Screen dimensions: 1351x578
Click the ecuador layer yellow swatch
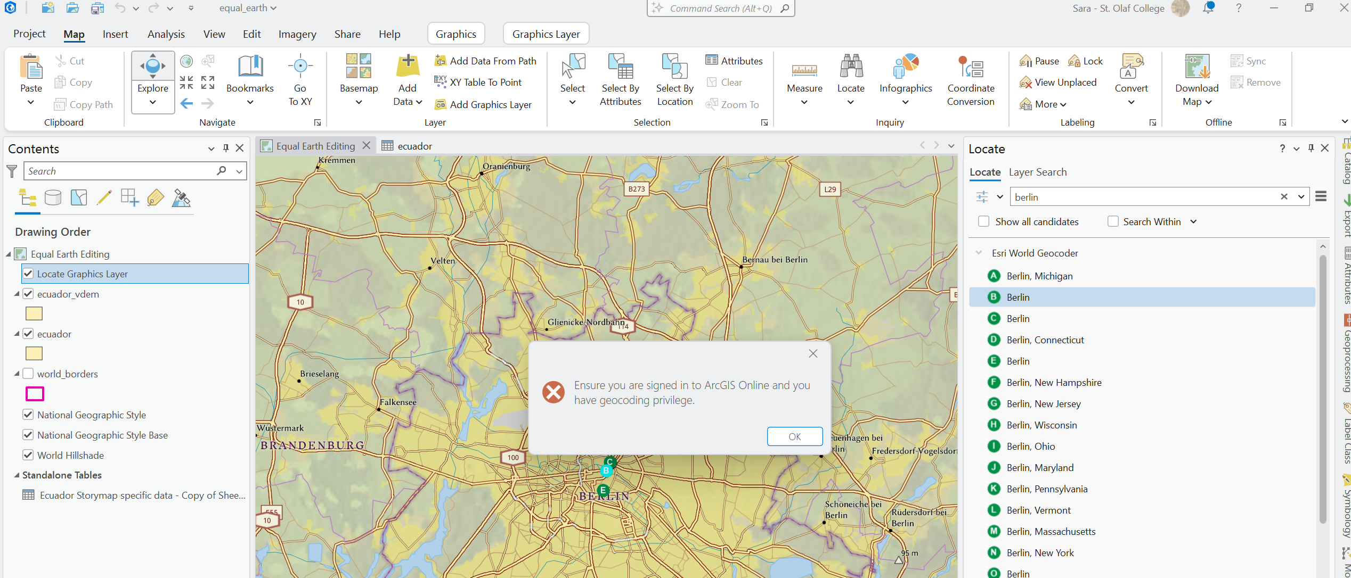(34, 353)
